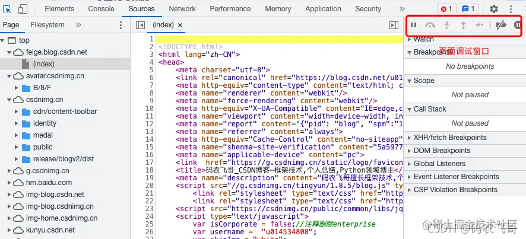The width and height of the screenshot is (526, 239).
Task: Show more navigator tabs chevron
Action: tap(78, 25)
